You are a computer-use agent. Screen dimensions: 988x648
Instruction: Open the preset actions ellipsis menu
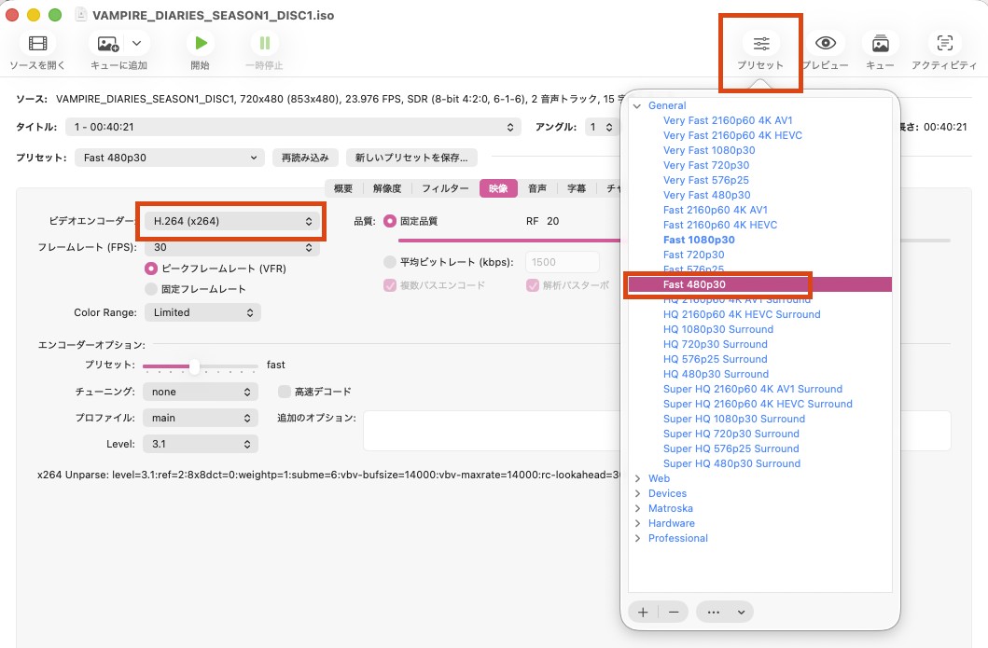point(725,613)
